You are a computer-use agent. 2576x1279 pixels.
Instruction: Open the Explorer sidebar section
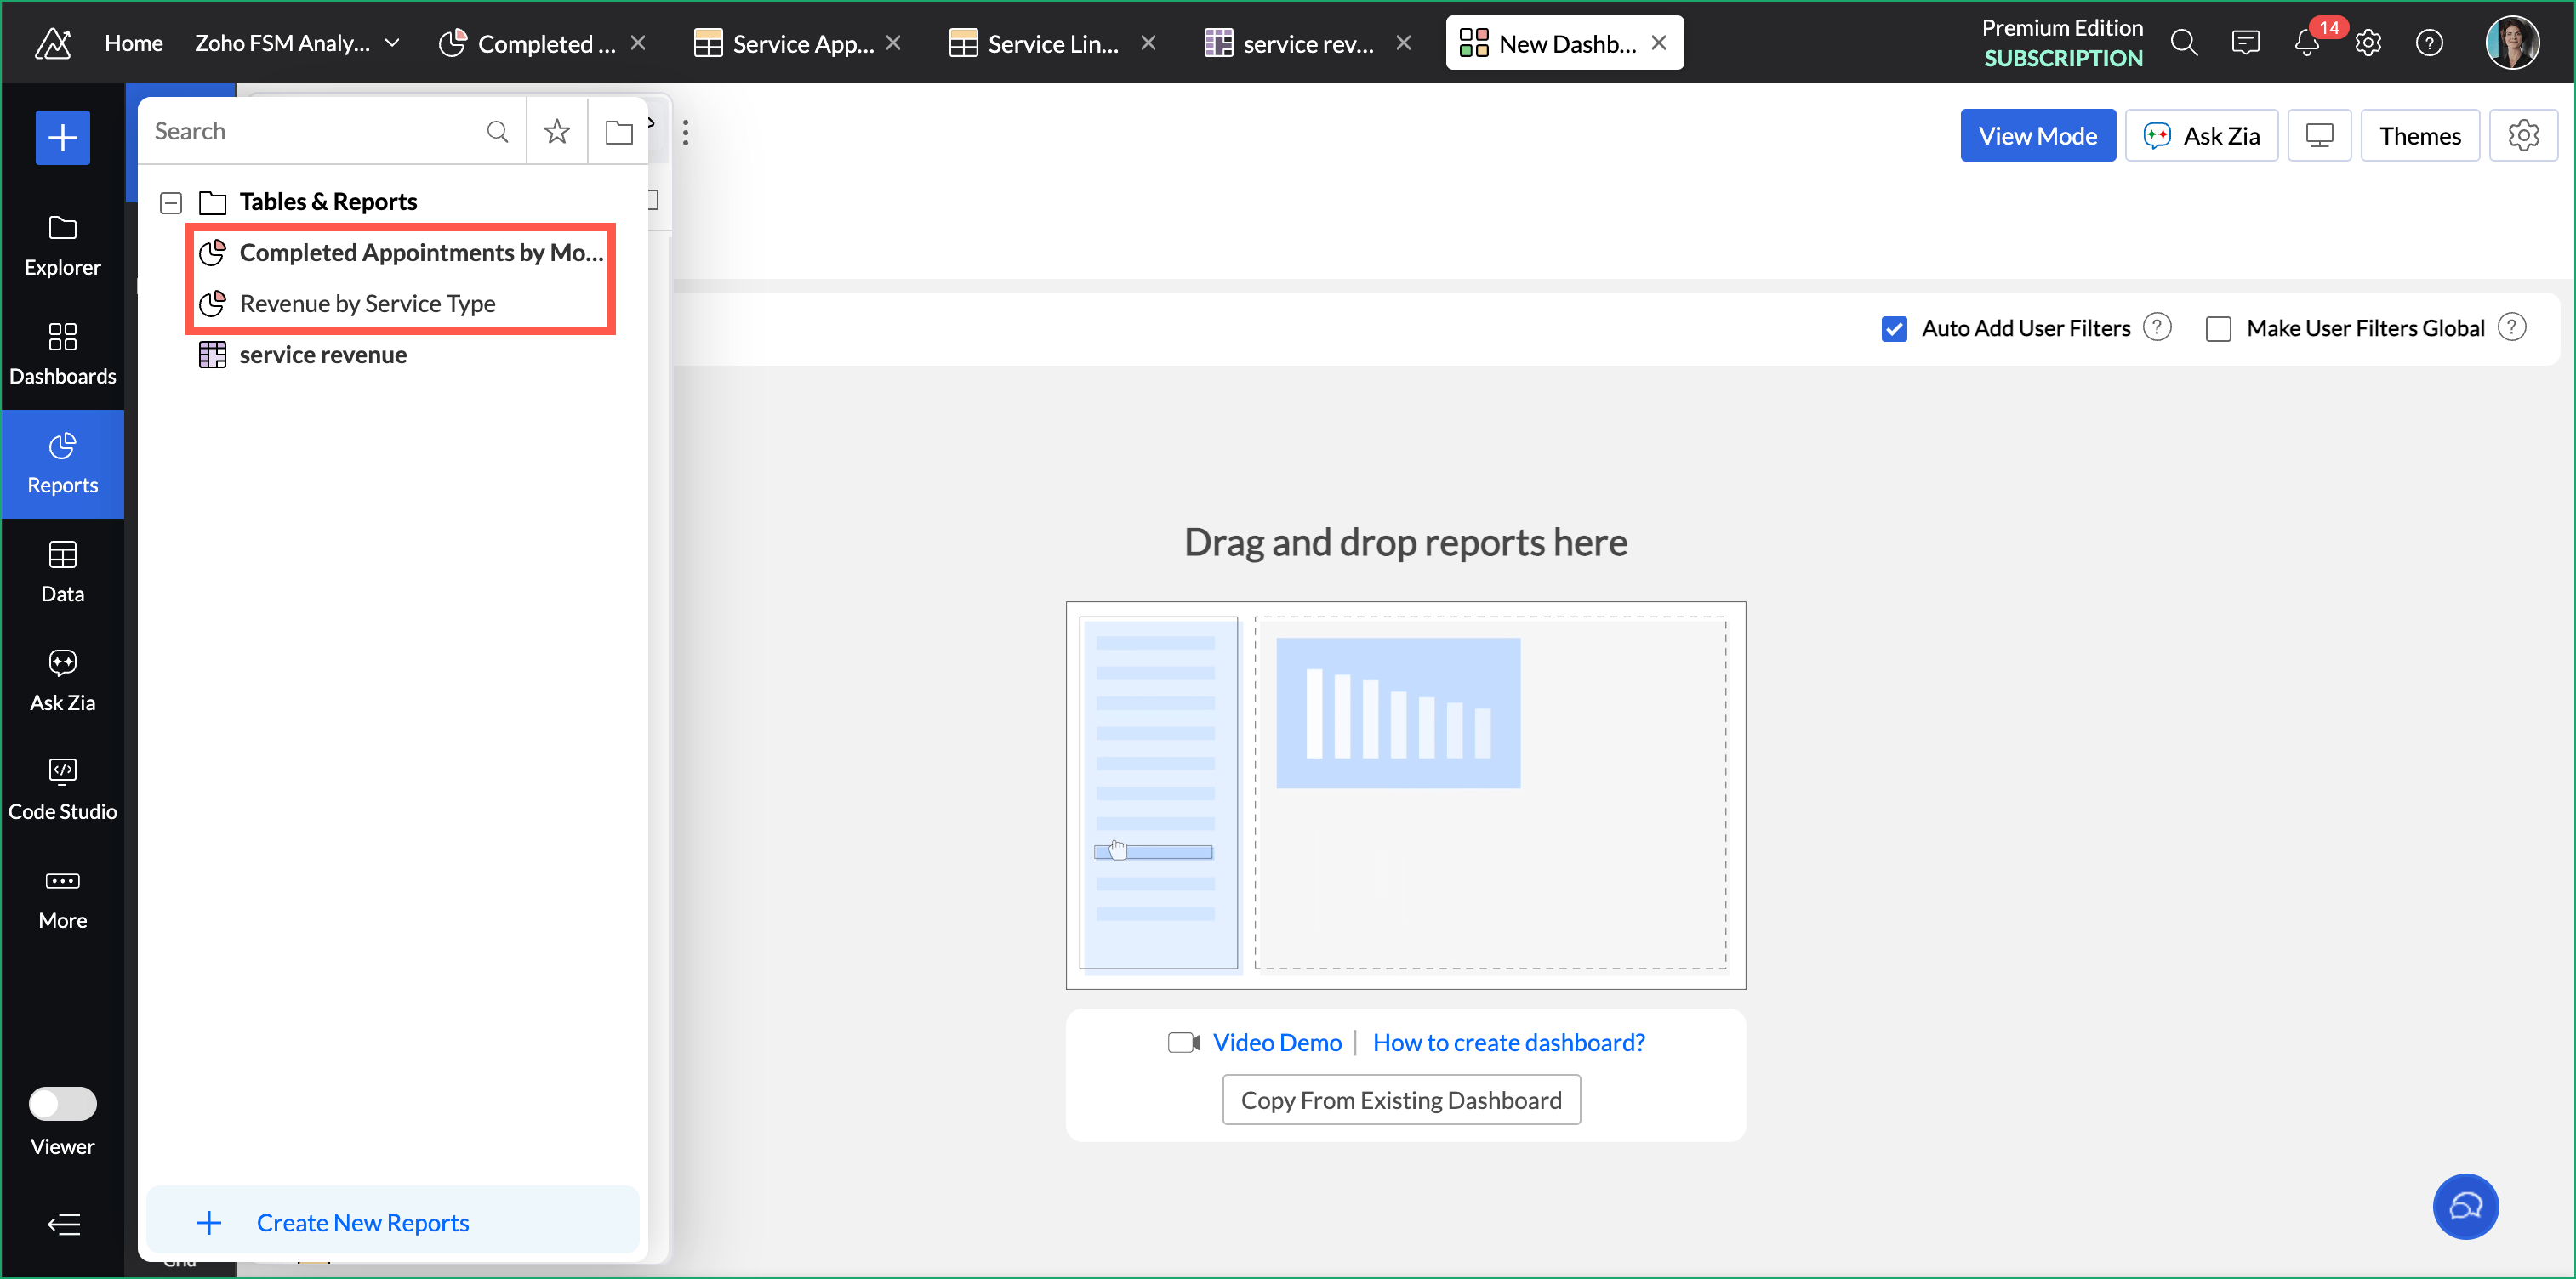[x=62, y=246]
